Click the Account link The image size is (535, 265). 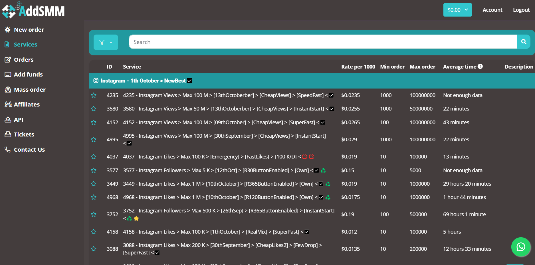coord(492,10)
